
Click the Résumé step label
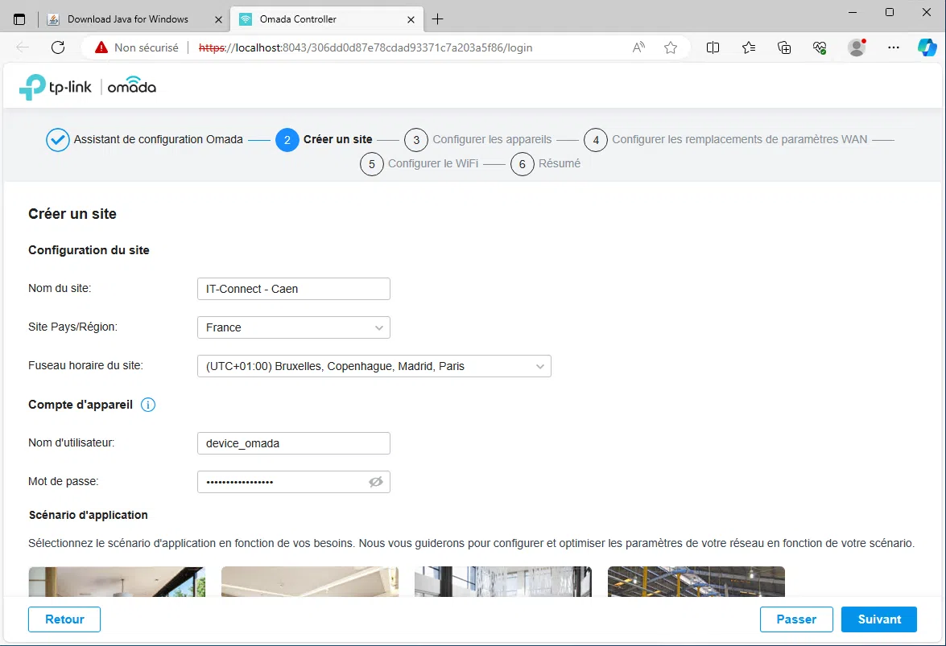(560, 163)
